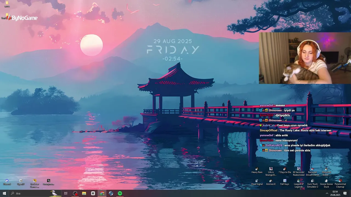Image resolution: width=351 pixels, height=197 pixels.
Task: Click chat message "abla anlık"
Action: click(x=282, y=135)
